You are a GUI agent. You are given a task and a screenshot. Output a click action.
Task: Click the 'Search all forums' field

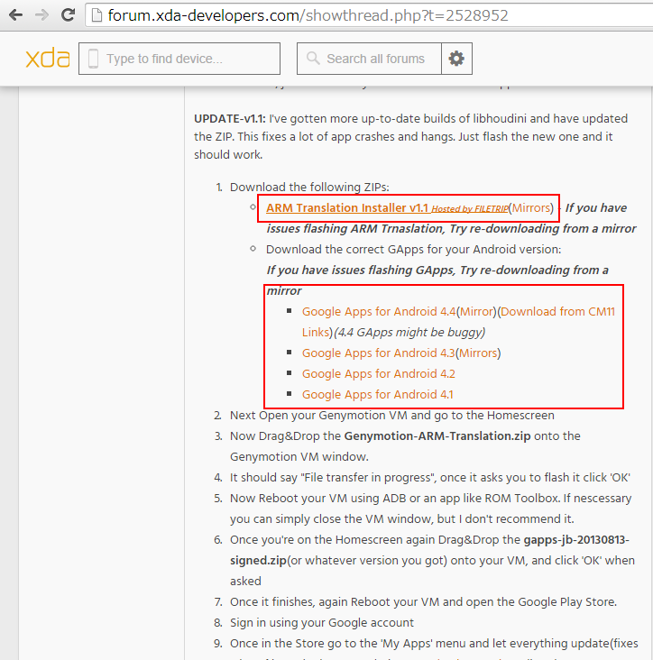(369, 59)
